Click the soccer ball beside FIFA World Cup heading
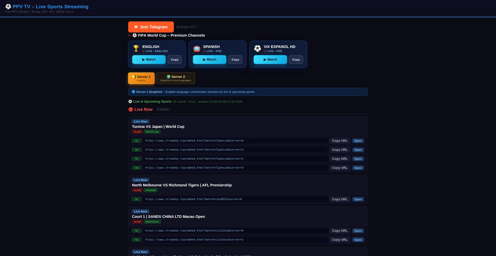 (x=135, y=35)
